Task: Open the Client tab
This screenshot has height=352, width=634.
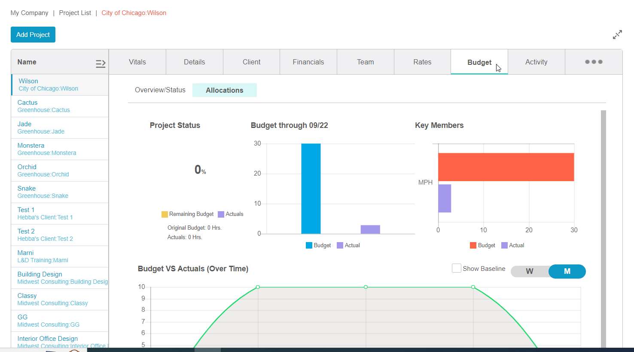Action: (x=252, y=62)
